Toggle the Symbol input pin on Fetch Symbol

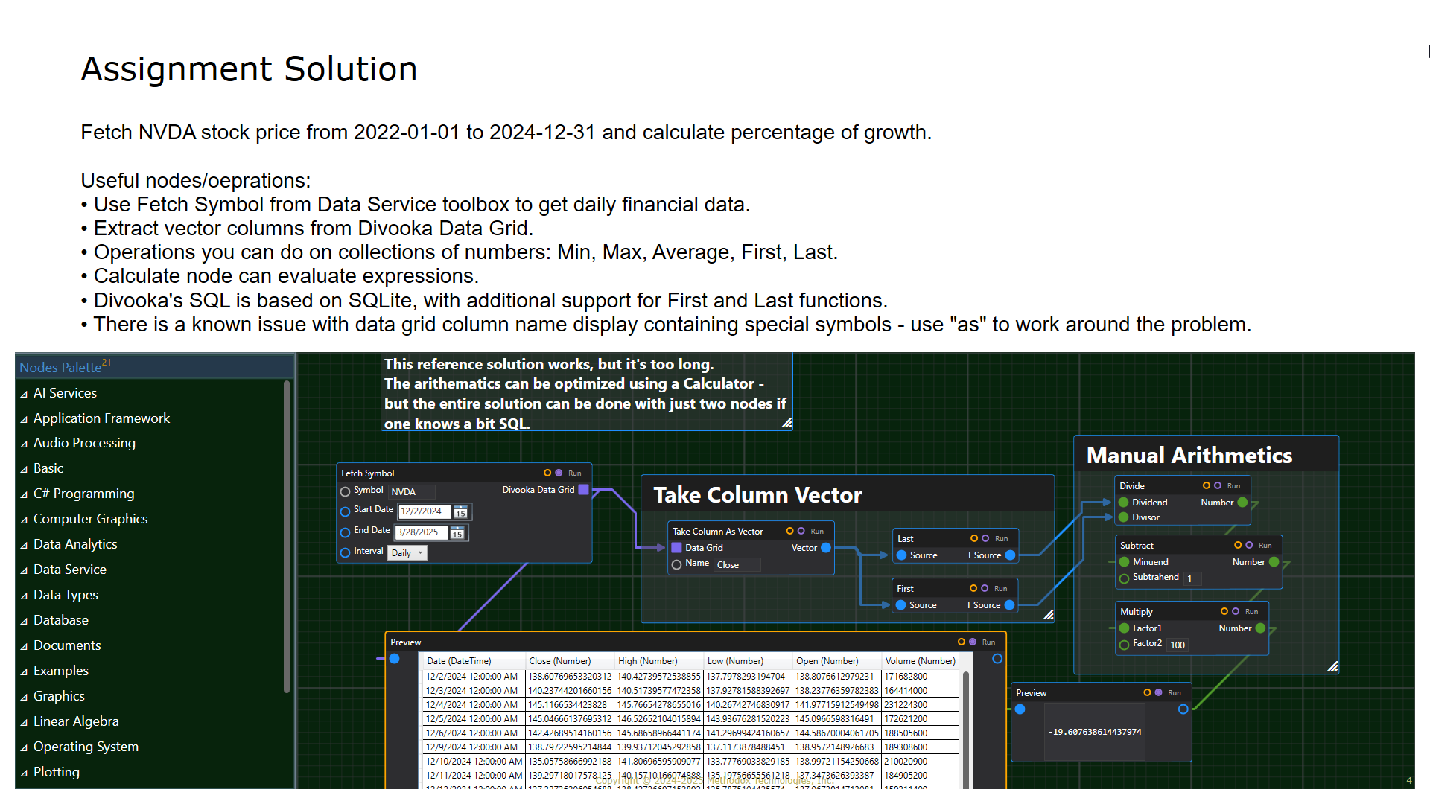(346, 491)
